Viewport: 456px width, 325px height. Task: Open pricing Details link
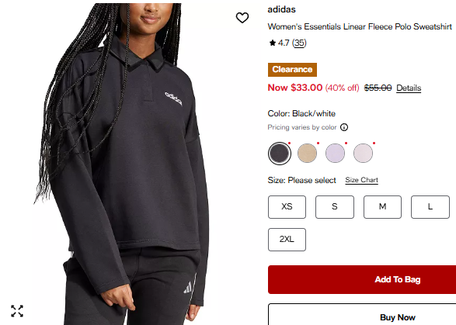(x=409, y=88)
